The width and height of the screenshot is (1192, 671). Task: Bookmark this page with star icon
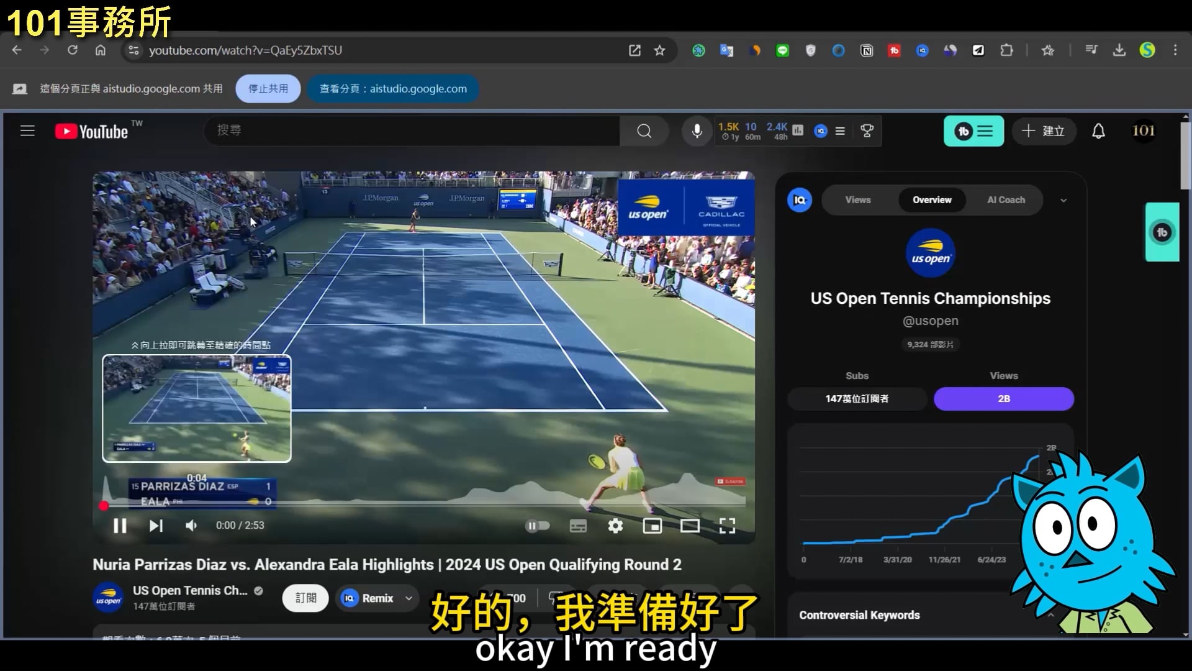659,50
